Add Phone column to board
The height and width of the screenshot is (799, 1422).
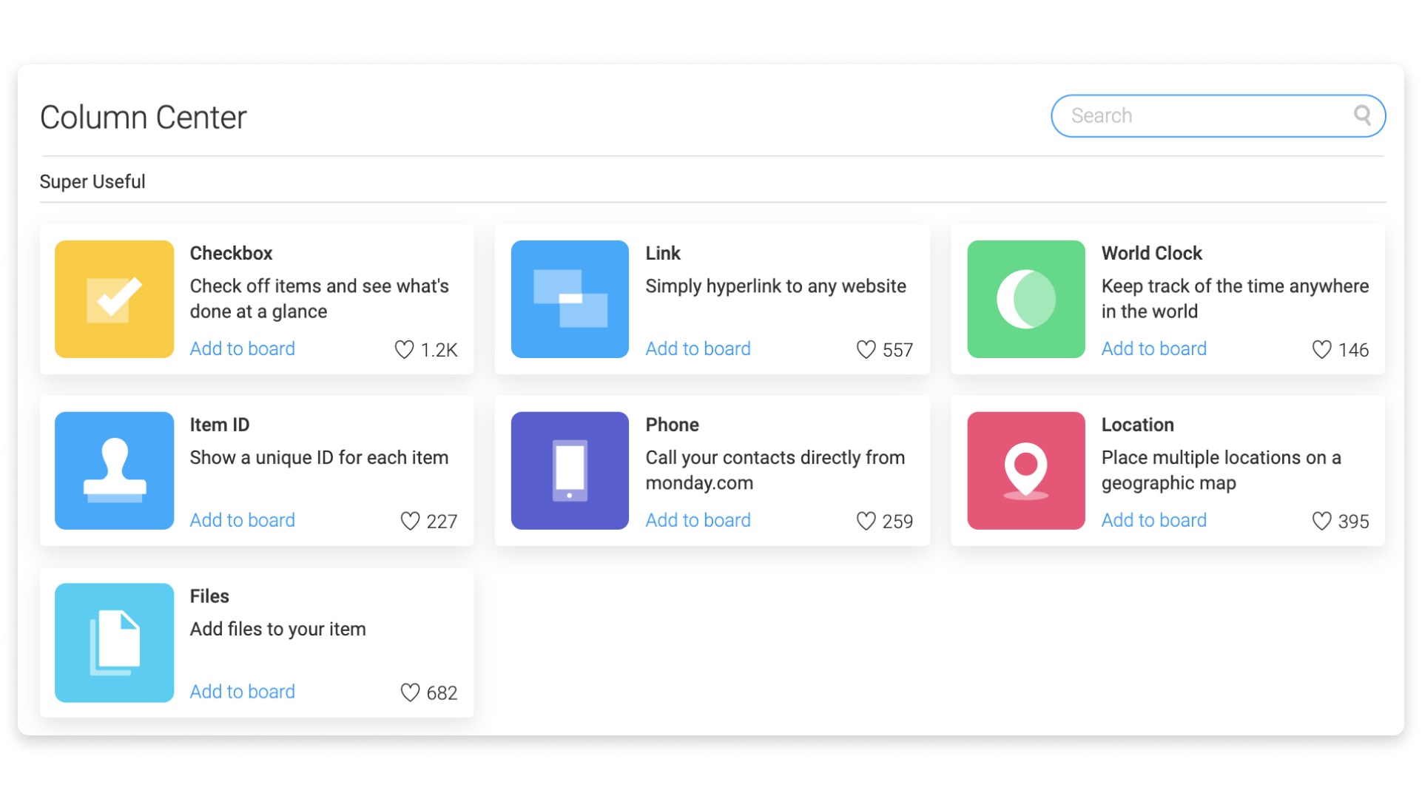698,520
